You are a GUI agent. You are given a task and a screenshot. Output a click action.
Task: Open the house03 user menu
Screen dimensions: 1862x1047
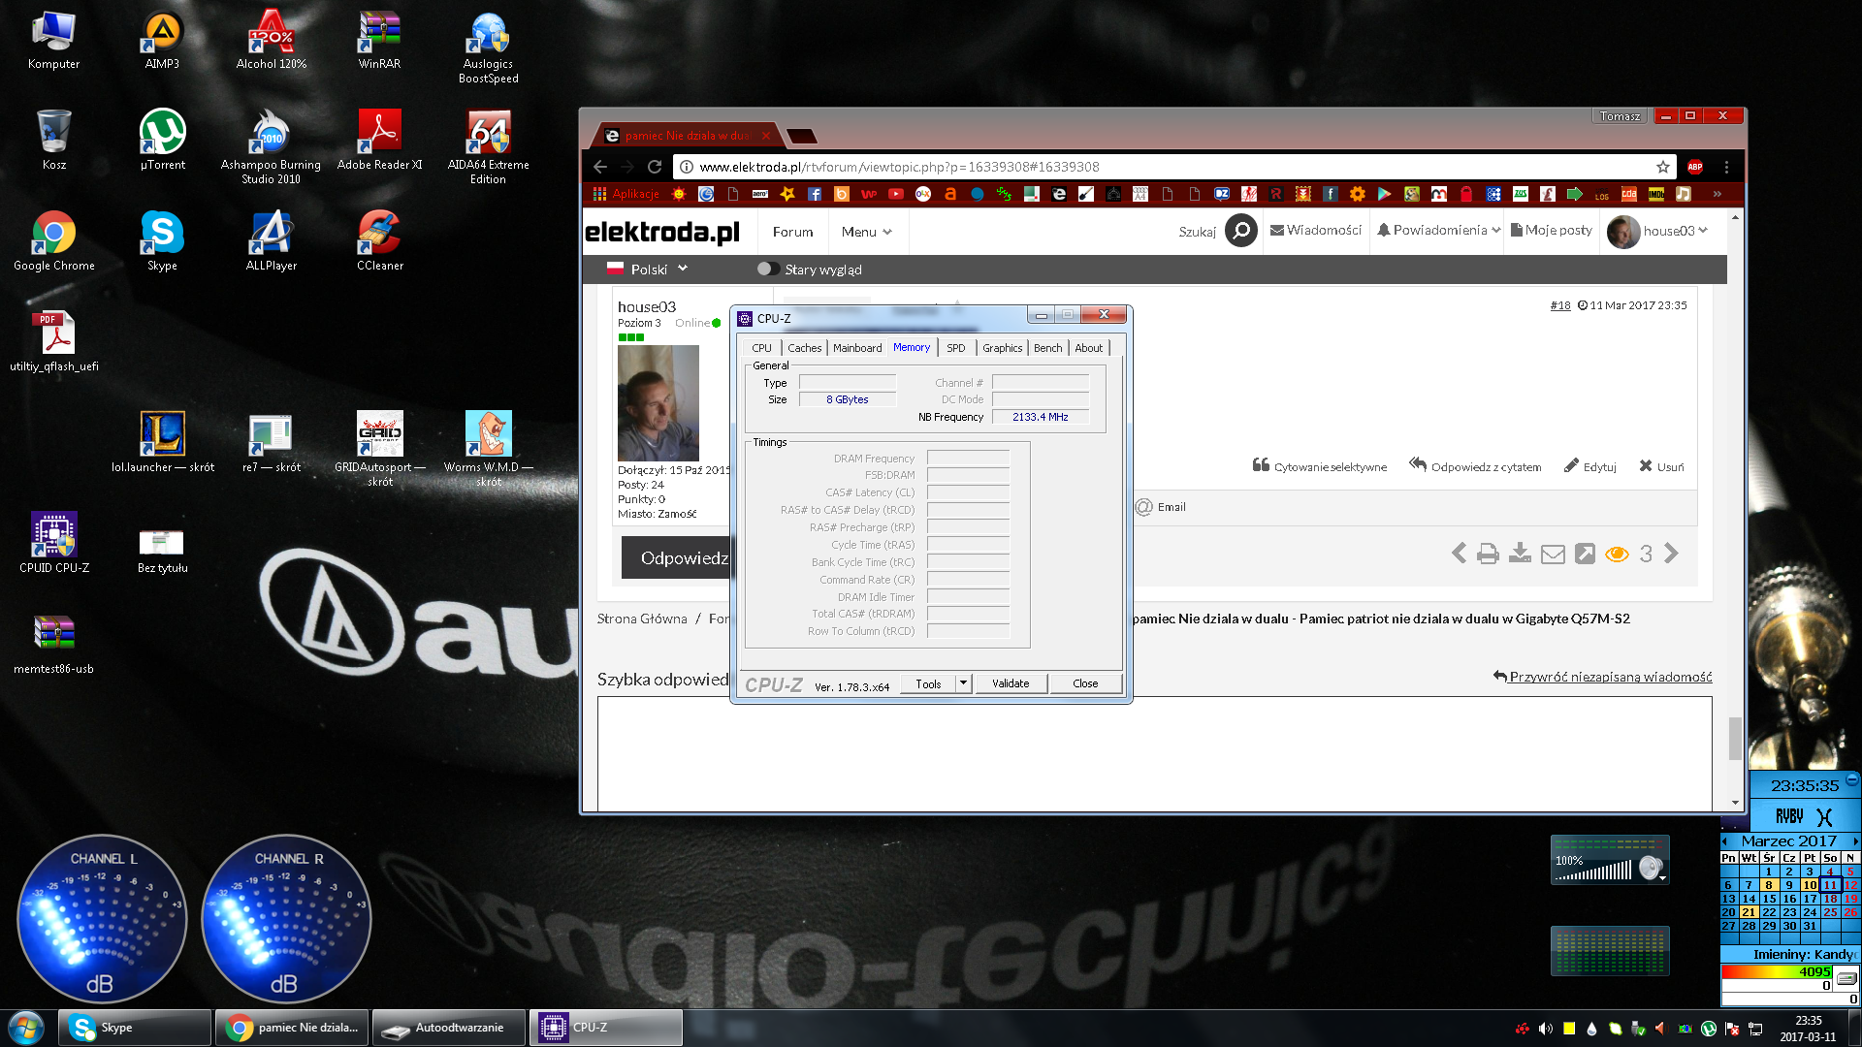(1657, 231)
